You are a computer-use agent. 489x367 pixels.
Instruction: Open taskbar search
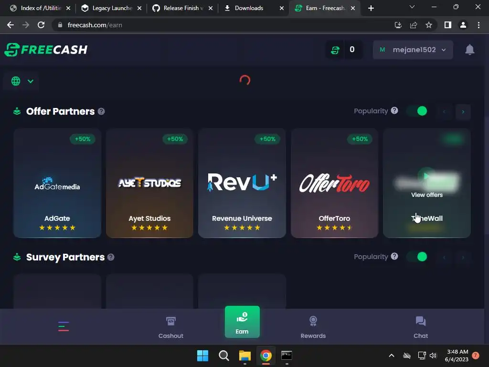[223, 356]
